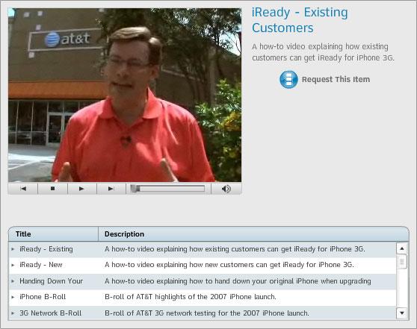Click the video preview frame
The height and width of the screenshot is (329, 417).
[x=125, y=95]
